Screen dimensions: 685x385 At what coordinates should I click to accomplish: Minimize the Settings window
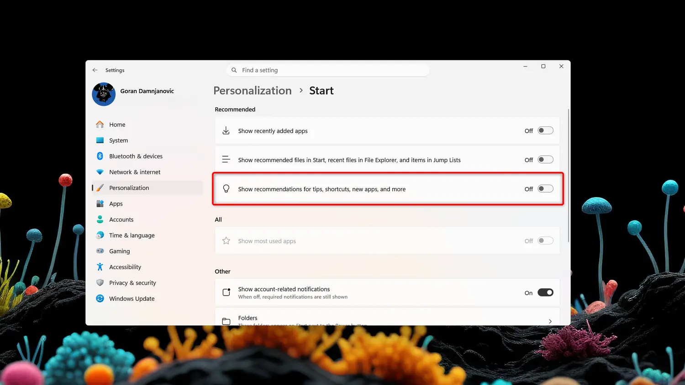(x=525, y=67)
